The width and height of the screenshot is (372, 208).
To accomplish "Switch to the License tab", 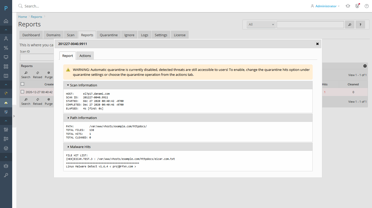I will 180,35.
